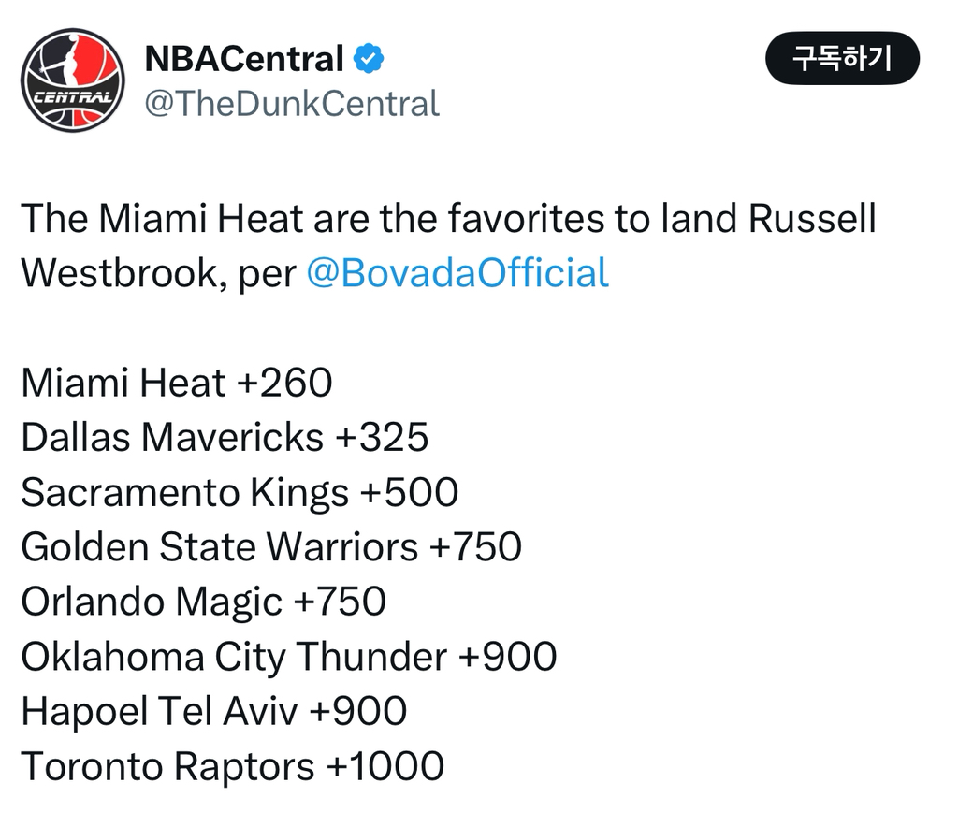Click the 'Golden State Warriors +750' line
Screen dimensions: 958x827
[x=271, y=547]
